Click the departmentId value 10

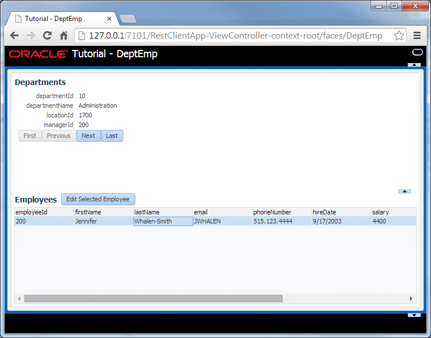click(x=82, y=96)
